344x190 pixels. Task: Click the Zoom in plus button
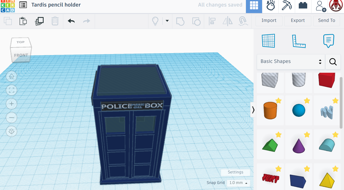pos(12,104)
